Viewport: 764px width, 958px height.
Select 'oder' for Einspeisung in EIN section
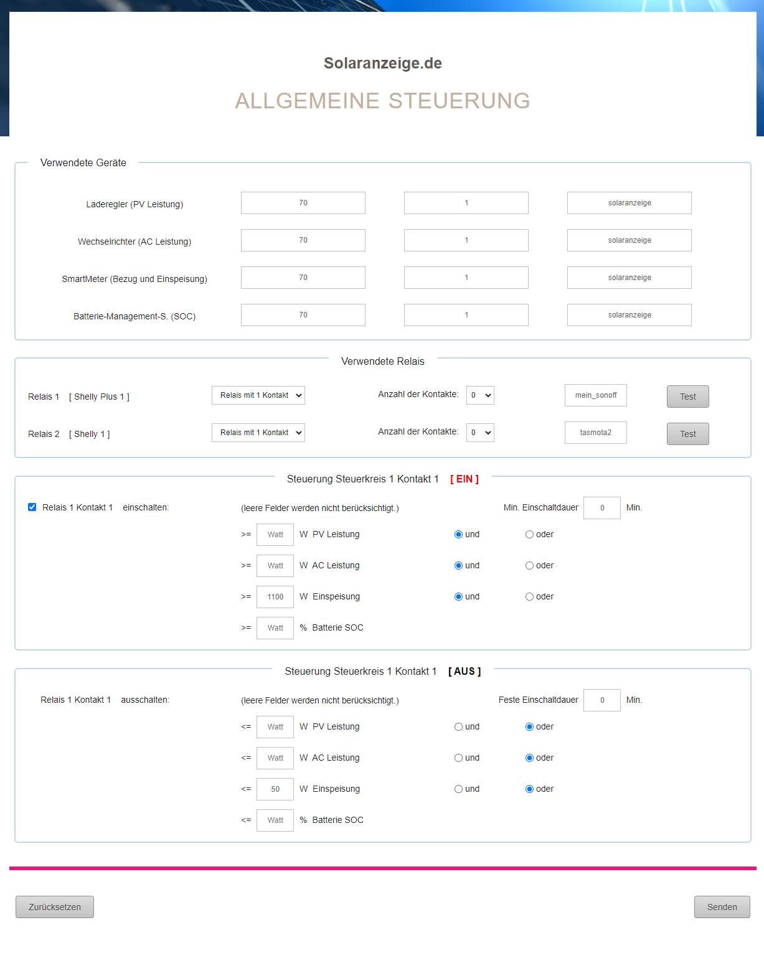[x=529, y=597]
